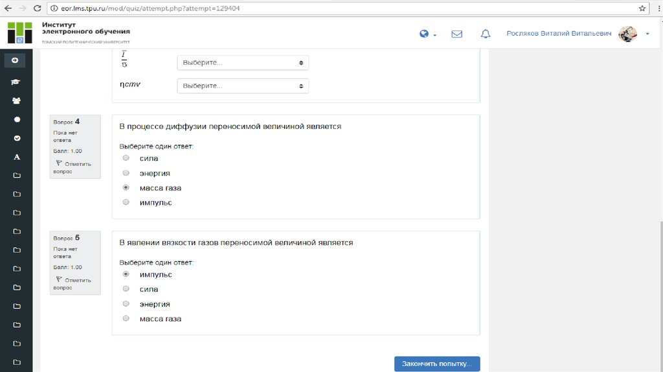Click the graduation cap sidebar icon
This screenshot has width=663, height=372.
16,82
